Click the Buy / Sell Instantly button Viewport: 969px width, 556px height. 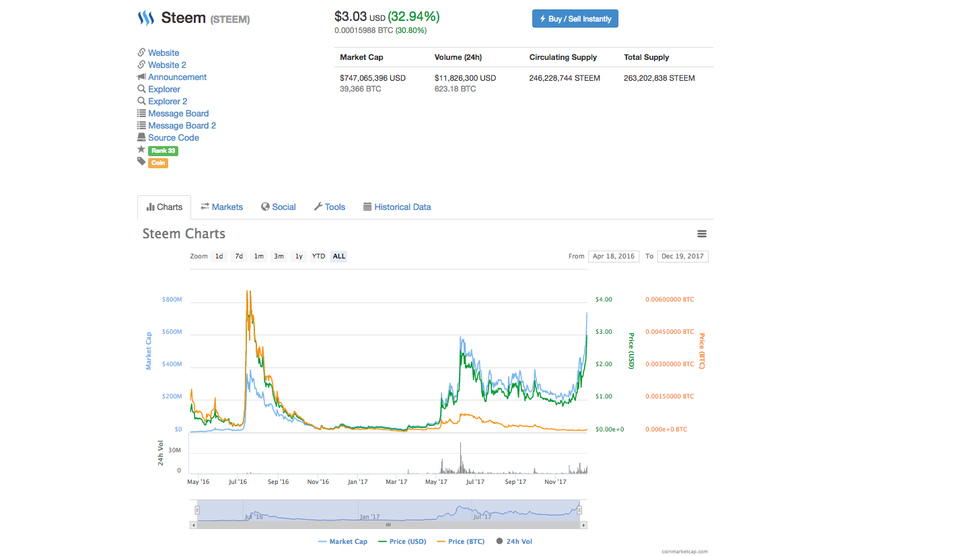pyautogui.click(x=575, y=19)
